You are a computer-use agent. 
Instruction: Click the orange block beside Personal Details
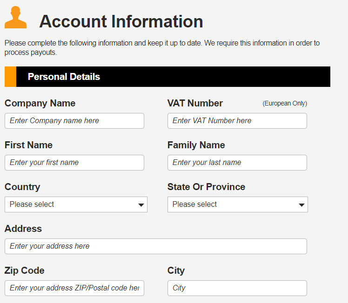pyautogui.click(x=10, y=77)
